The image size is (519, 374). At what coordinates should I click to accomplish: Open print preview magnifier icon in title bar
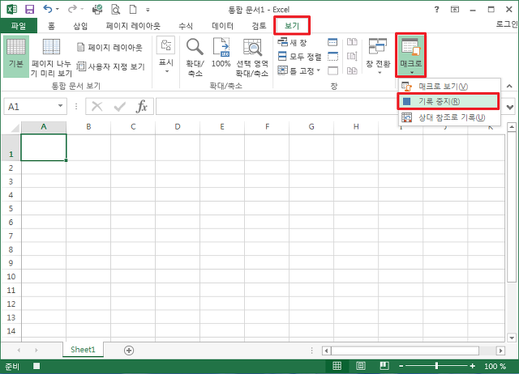pyautogui.click(x=115, y=10)
